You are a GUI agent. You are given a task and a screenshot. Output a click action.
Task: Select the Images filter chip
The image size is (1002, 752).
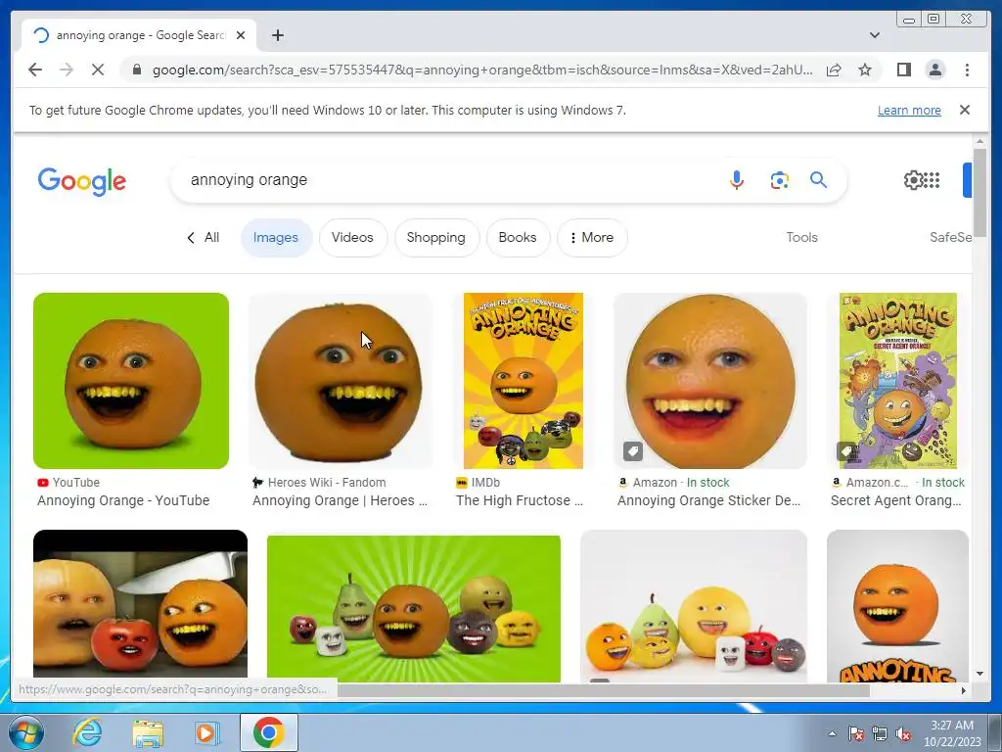[x=275, y=237]
